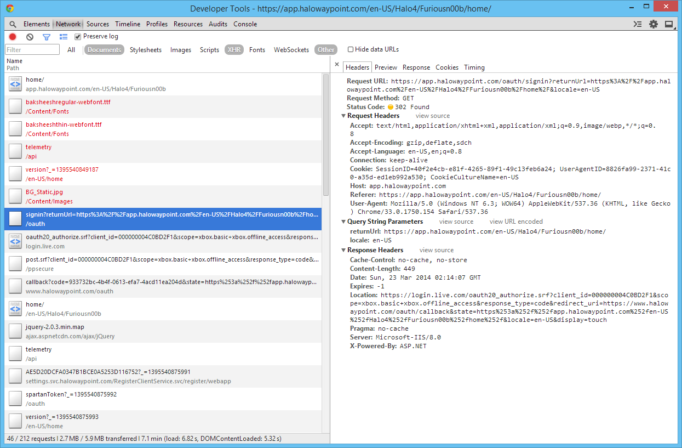Select the All filter
The width and height of the screenshot is (682, 448).
pos(71,50)
